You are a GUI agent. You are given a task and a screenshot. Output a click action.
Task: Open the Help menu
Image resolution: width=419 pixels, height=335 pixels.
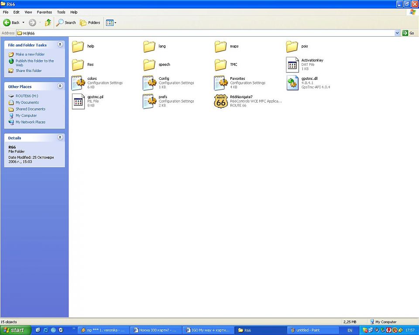click(x=74, y=12)
